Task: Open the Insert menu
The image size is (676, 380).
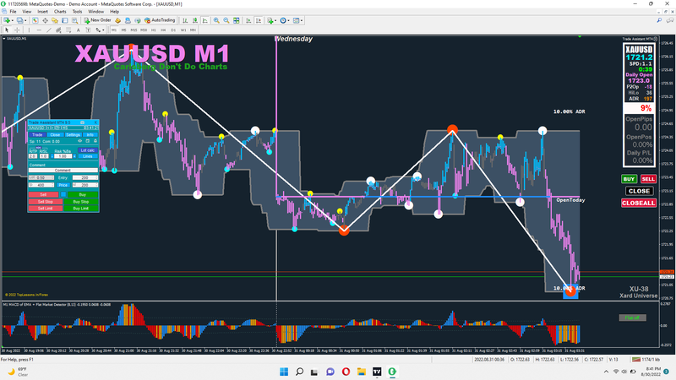Action: [43, 12]
